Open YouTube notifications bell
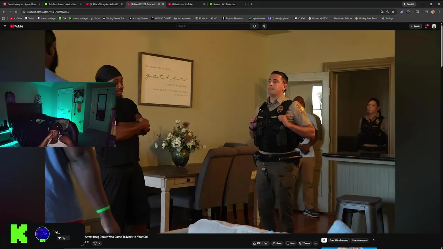 coord(426,26)
